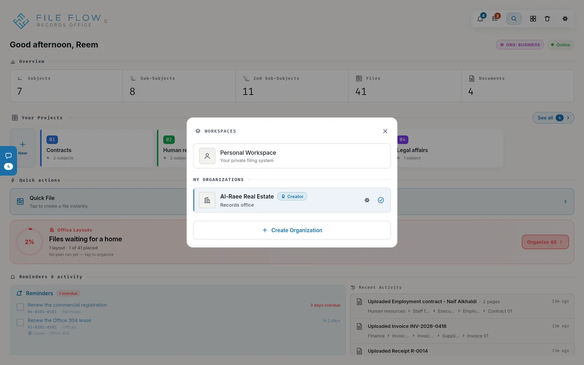The height and width of the screenshot is (365, 584).
Task: Open the Reminders heading link
Action: (39, 293)
